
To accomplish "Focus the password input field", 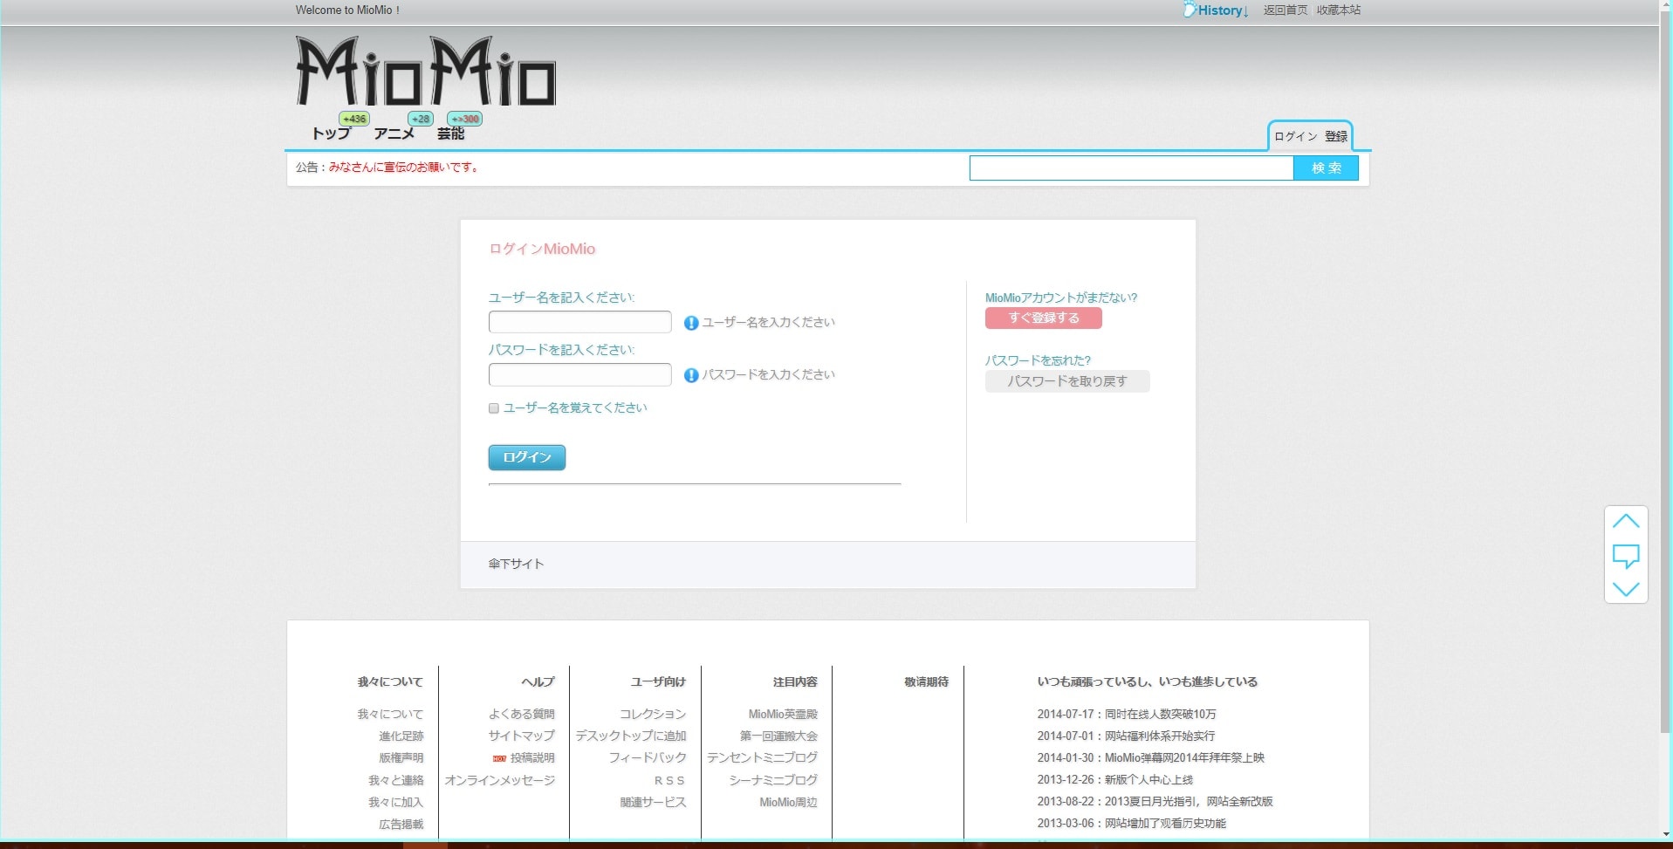I will point(580,374).
